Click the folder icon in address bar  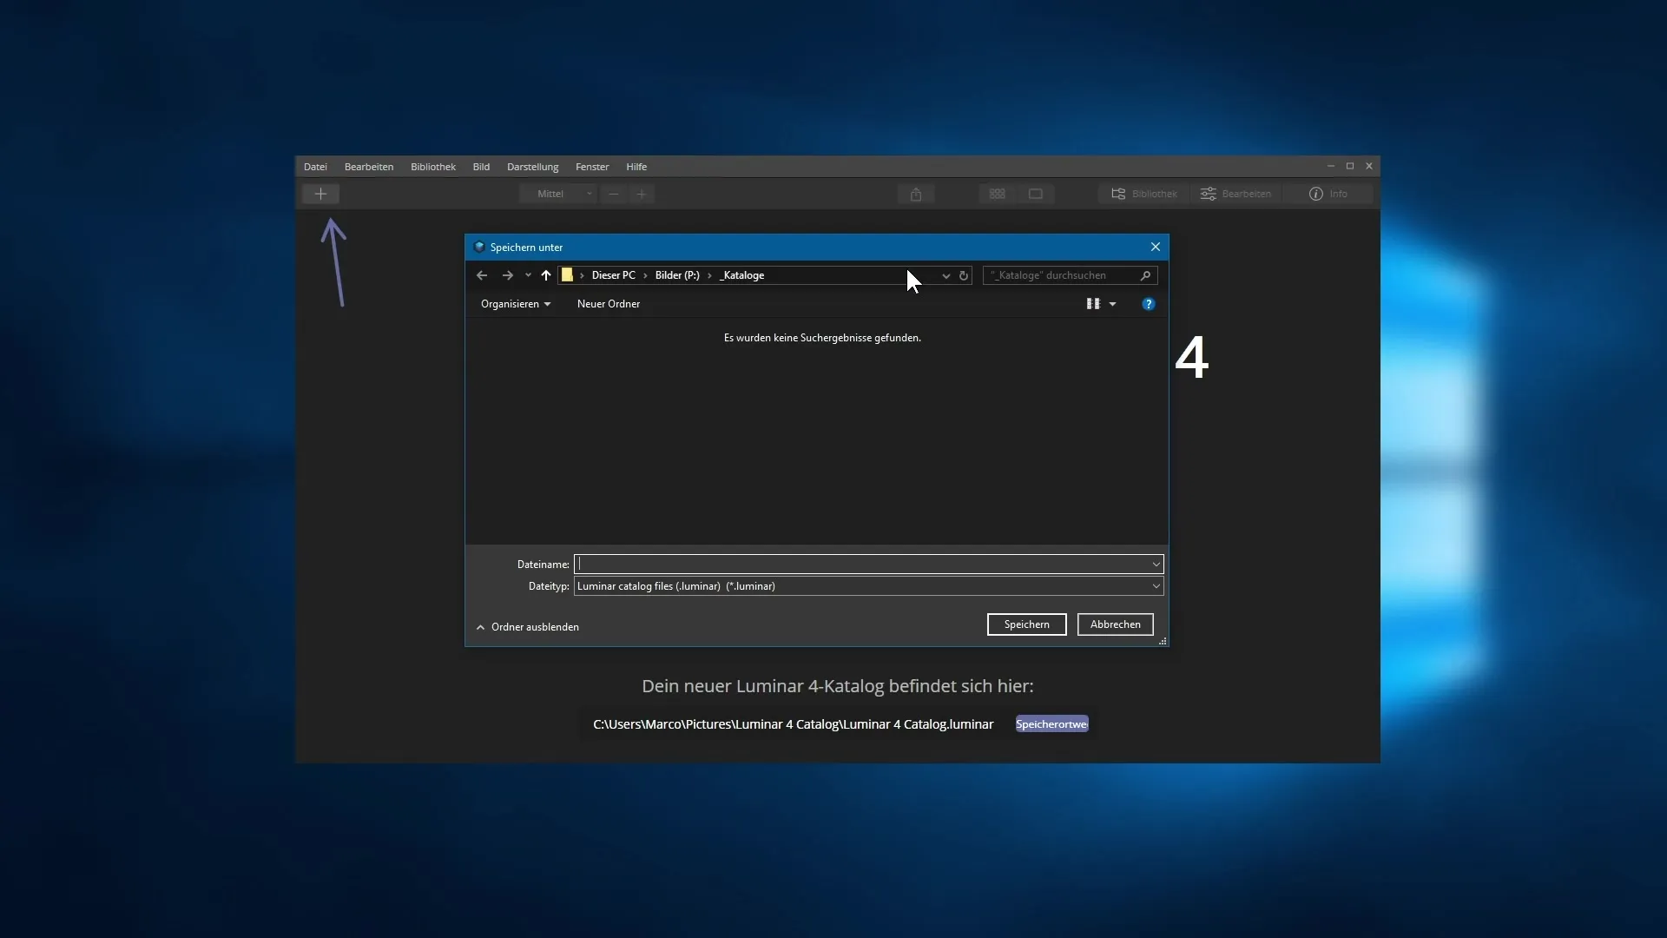[x=568, y=275]
